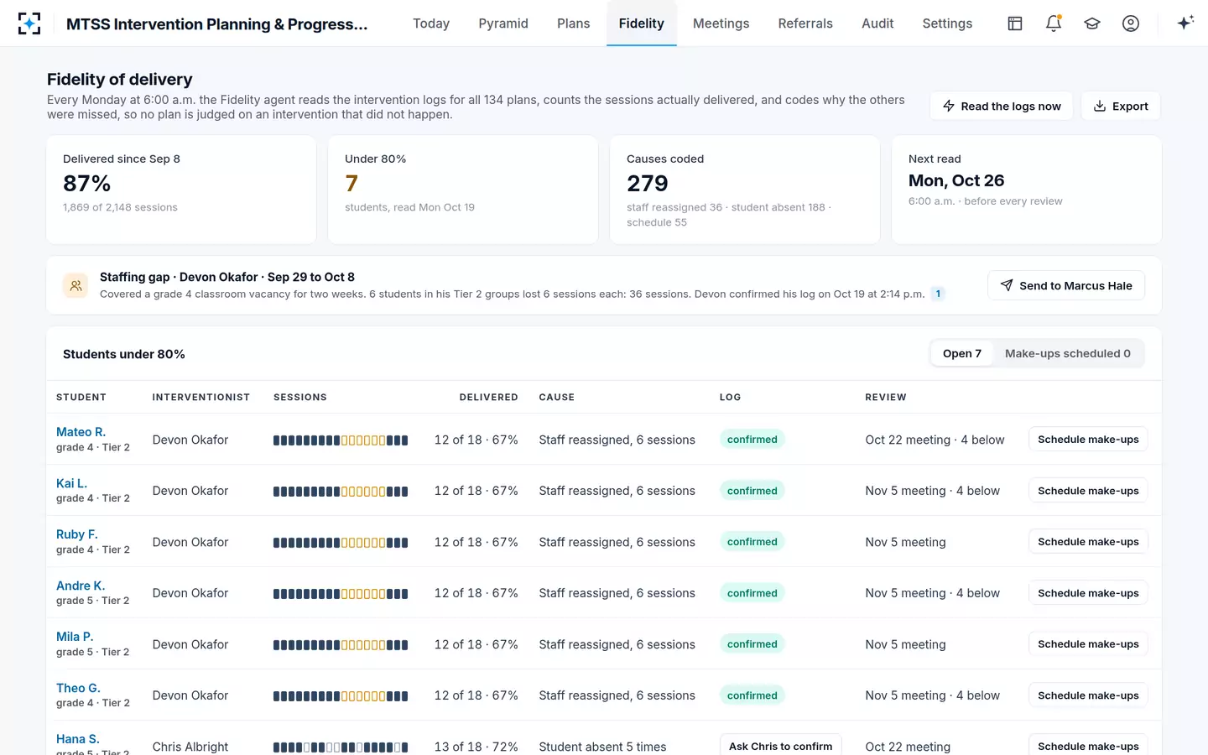Open the user account profile icon
Screen dimensions: 1208x755
[1131, 23]
